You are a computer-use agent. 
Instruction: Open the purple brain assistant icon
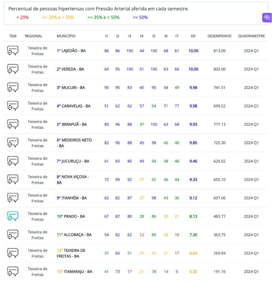267,18
